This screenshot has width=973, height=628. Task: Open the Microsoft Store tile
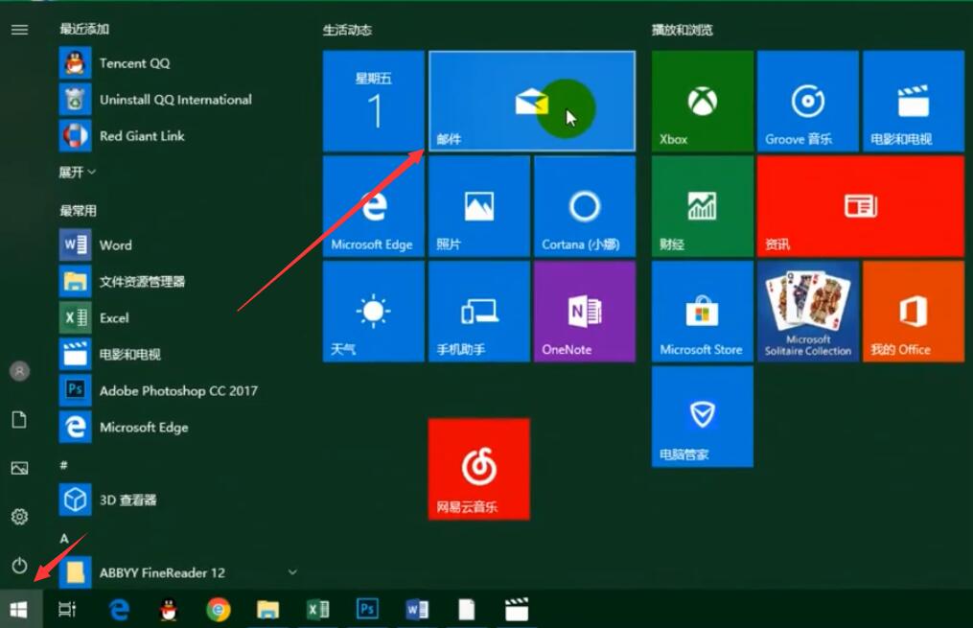click(x=702, y=312)
